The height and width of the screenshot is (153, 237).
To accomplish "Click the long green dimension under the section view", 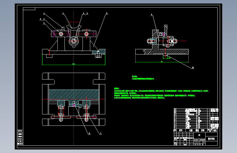I will point(162,62).
